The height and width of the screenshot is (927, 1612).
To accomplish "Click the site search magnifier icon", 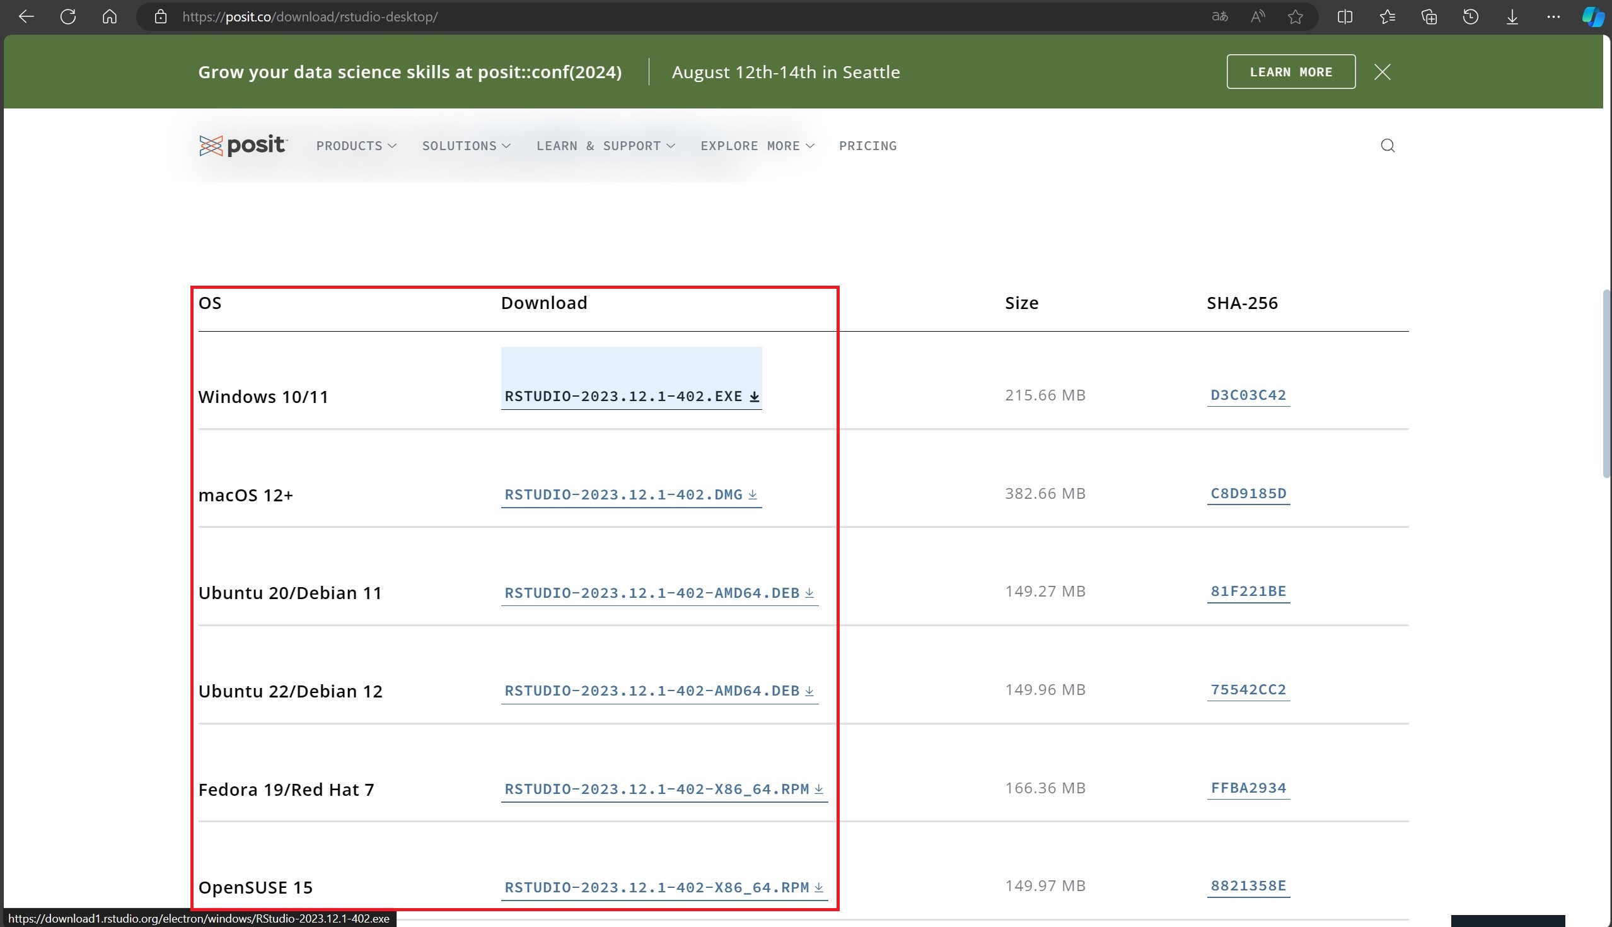I will [x=1388, y=146].
